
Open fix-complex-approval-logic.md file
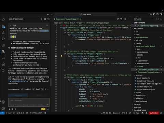(149, 84)
